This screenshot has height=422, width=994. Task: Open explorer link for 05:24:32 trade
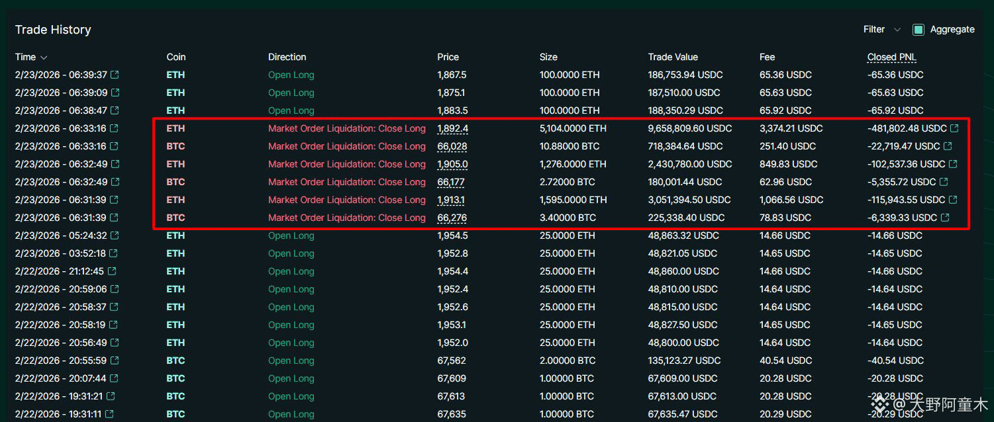pos(115,235)
